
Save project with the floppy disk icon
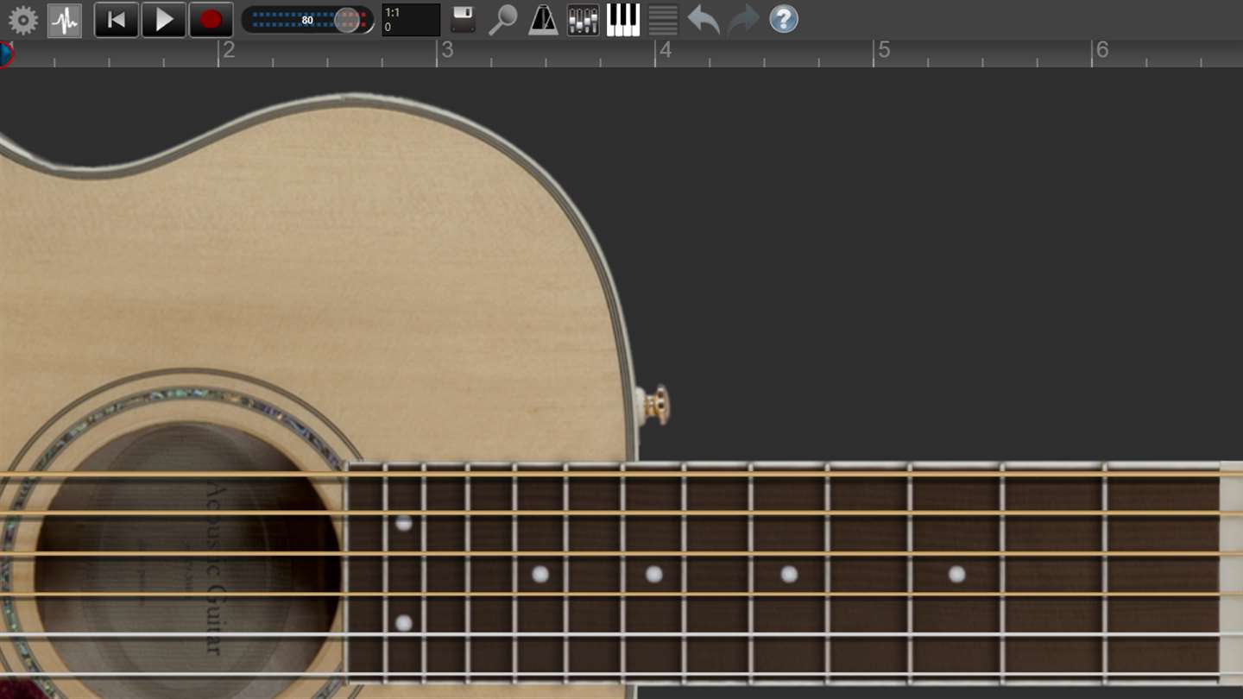pyautogui.click(x=464, y=20)
